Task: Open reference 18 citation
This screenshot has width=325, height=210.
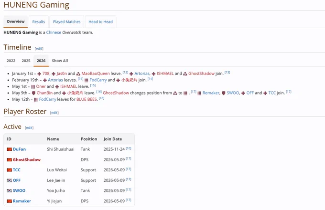Action: click(101, 98)
